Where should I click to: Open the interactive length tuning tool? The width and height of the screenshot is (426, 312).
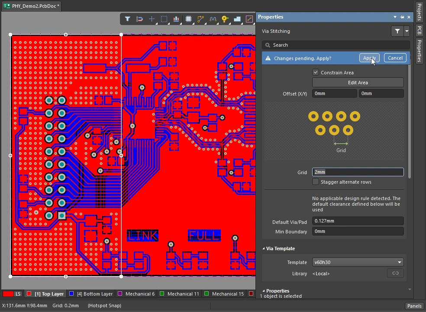click(x=212, y=19)
